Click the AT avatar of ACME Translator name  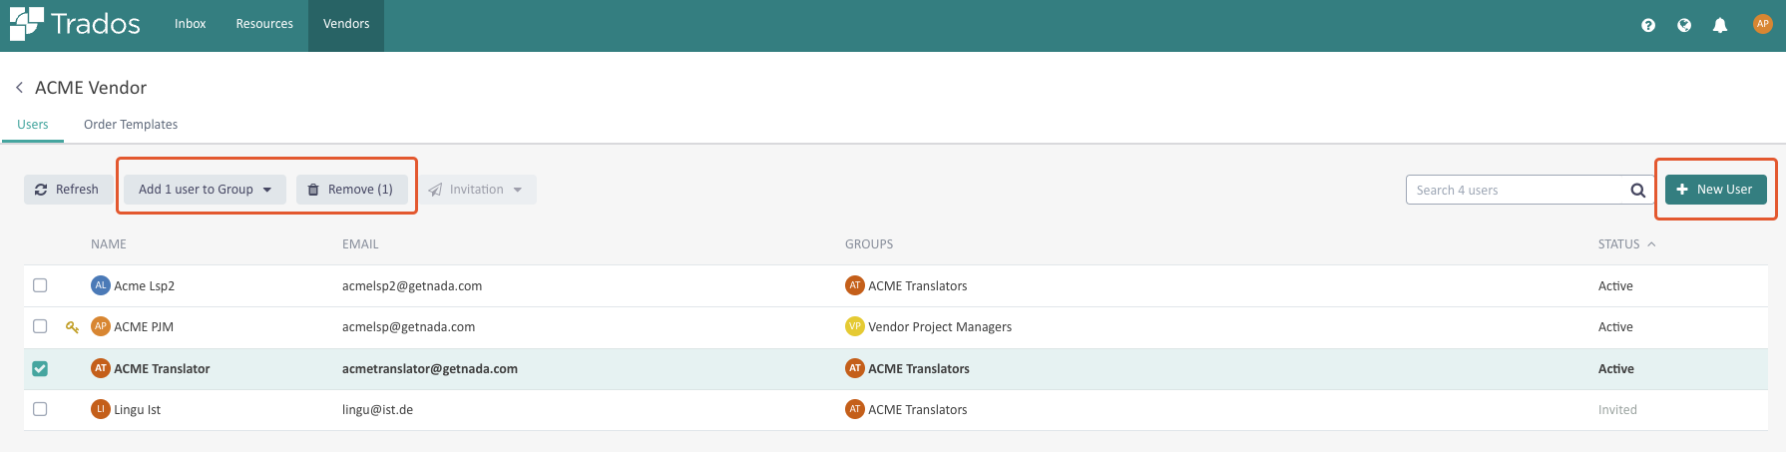tap(100, 368)
